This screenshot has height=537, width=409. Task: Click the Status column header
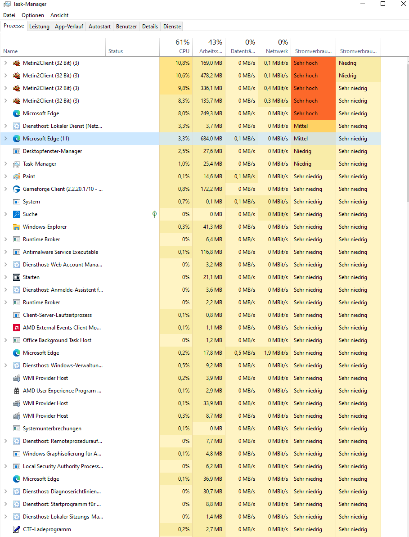point(132,46)
